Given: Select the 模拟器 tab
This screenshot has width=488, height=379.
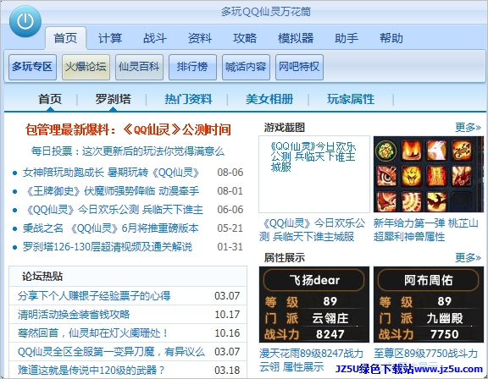Looking at the screenshot, I should point(296,38).
